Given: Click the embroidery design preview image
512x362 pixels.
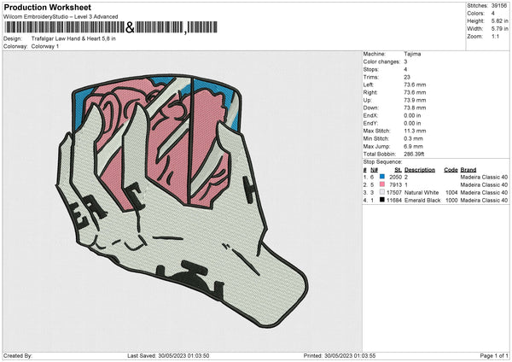Looking at the screenshot, I should coord(183,201).
